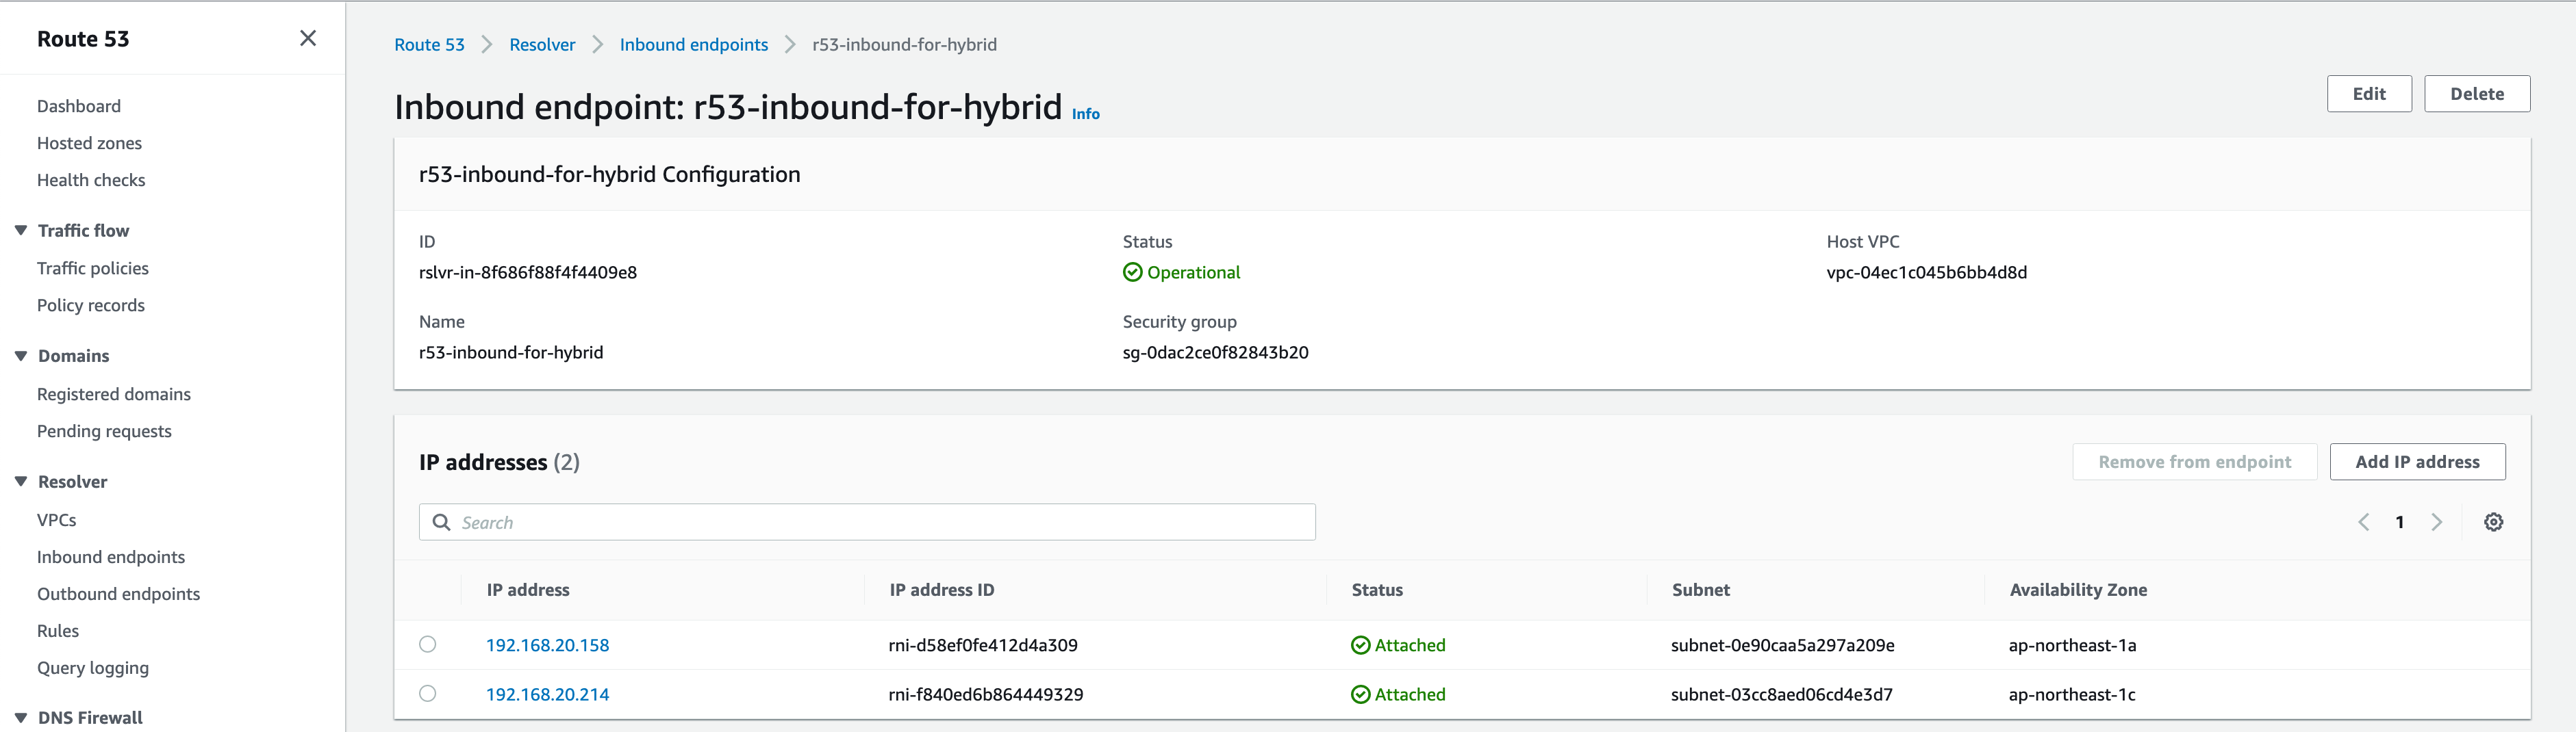This screenshot has width=2576, height=732.
Task: Open Hosted zones in sidebar
Action: tap(89, 143)
